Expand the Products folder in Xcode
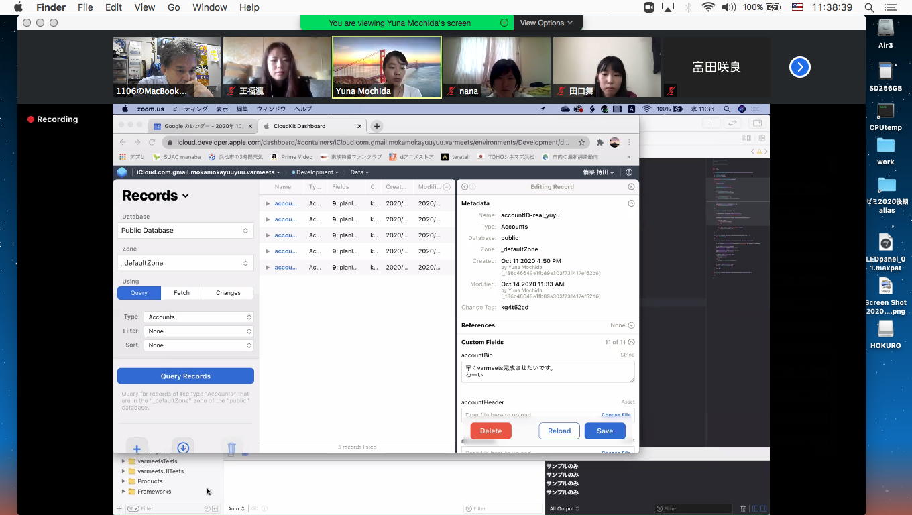This screenshot has height=515, width=912. (123, 481)
